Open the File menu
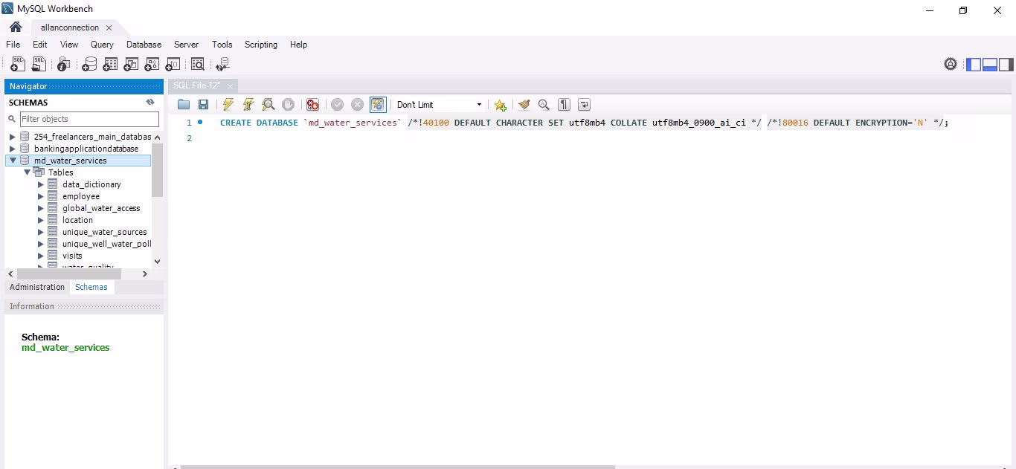This screenshot has height=469, width=1016. click(13, 45)
